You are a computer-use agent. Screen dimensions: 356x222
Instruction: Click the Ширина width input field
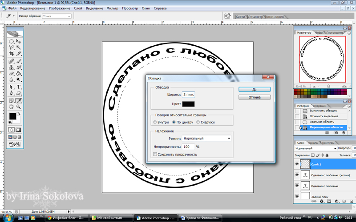tap(188, 95)
